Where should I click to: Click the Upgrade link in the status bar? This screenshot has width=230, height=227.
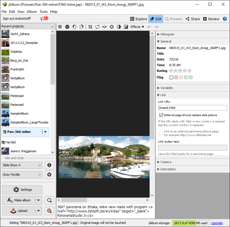pos(217,223)
